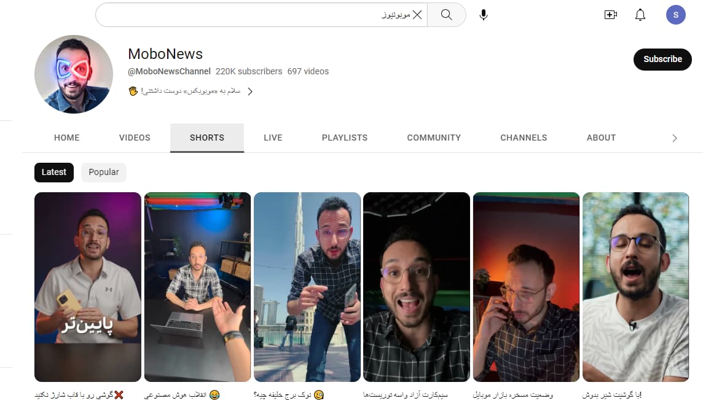
Task: Select the Popular filter chip
Action: click(x=104, y=173)
